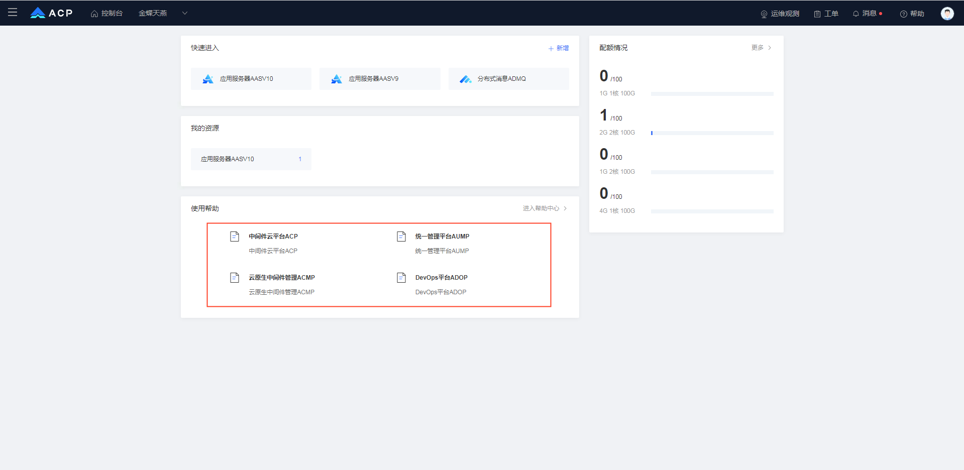Open the 工单 work order menu
This screenshot has width=964, height=470.
(826, 14)
